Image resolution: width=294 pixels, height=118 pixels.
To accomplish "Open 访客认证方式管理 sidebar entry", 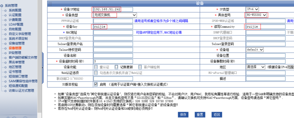I will (21, 90).
